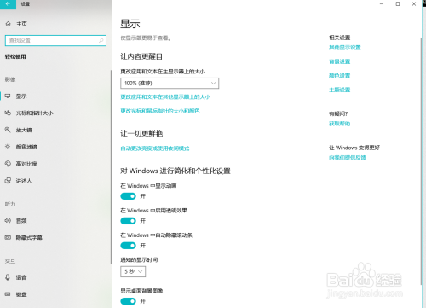This screenshot has width=426, height=308.
Task: Turn off 在 Windows 中启用透明效果 switch
Action: pos(128,221)
